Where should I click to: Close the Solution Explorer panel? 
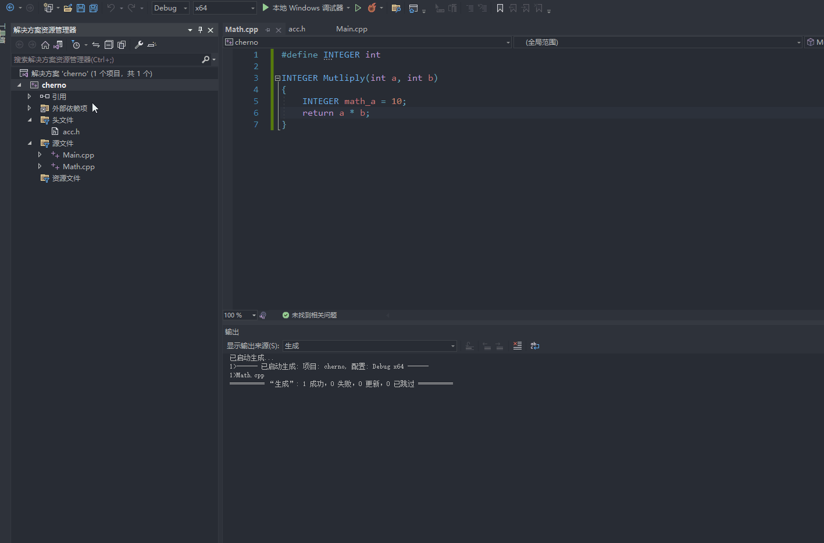[x=211, y=30]
